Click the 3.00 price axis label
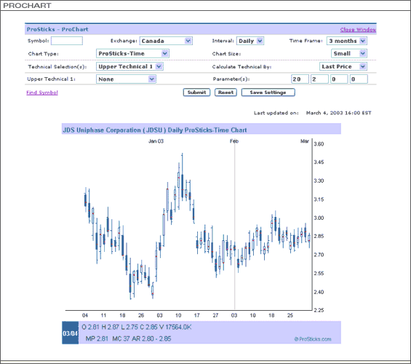Screen dimensions: 411x364 (x=319, y=218)
